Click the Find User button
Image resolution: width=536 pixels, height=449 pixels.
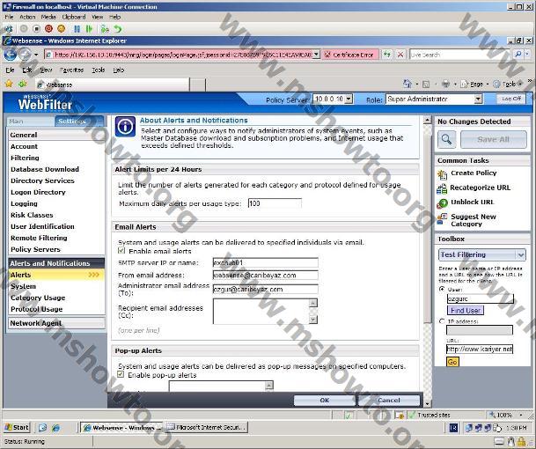pos(466,310)
